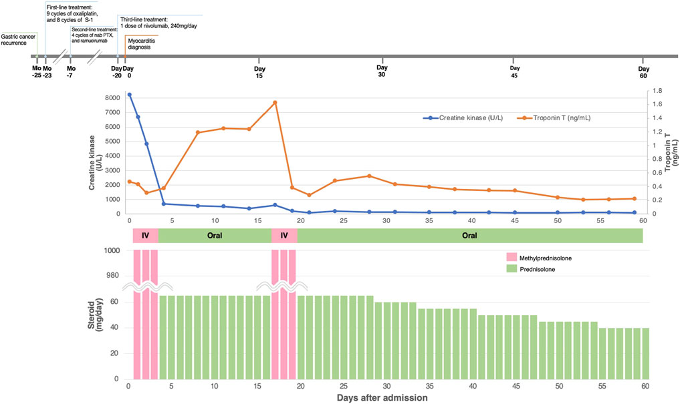
Task: Select the "First-line treatment:" annotation text
Action: [x=68, y=7]
